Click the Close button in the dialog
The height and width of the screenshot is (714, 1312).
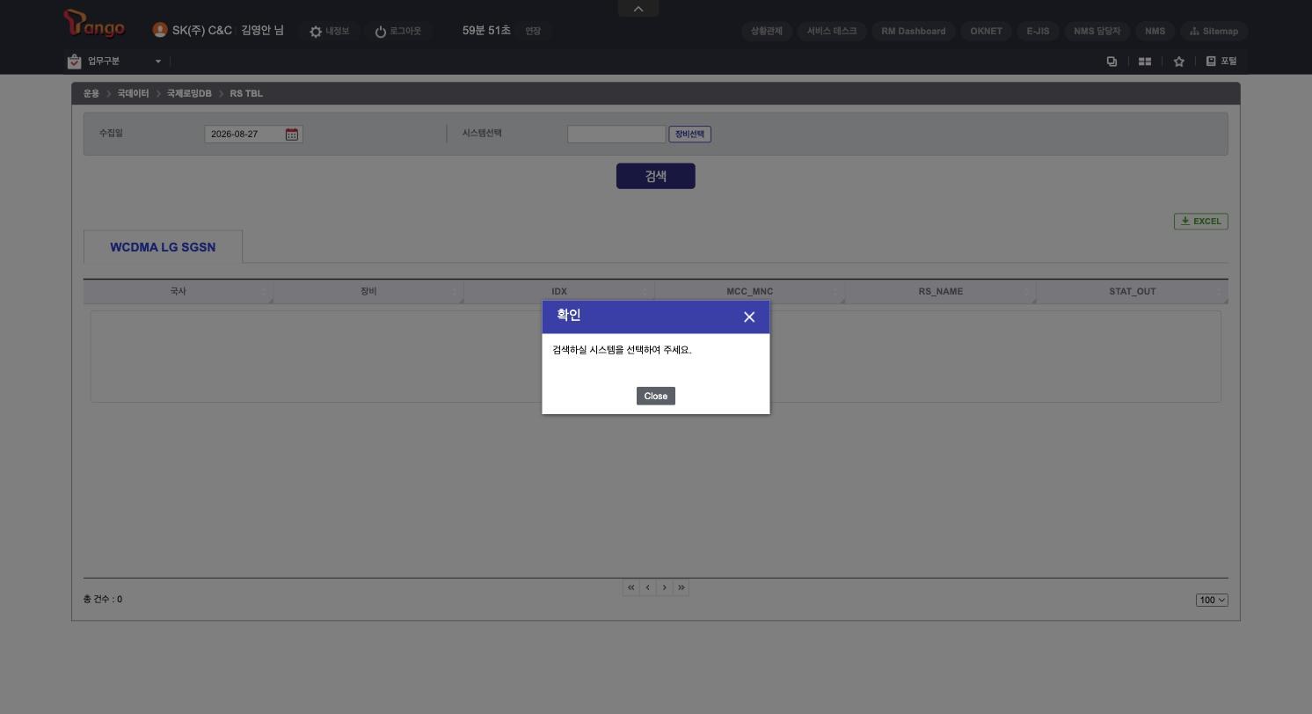(656, 396)
